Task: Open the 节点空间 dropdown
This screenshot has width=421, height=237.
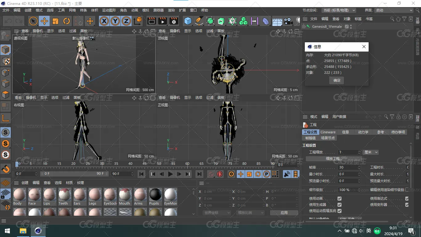Action: coord(339,10)
